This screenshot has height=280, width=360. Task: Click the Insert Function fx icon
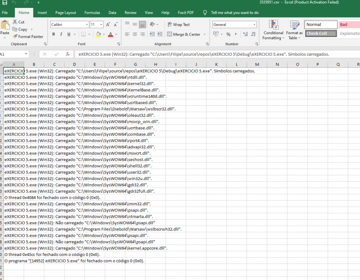point(67,54)
